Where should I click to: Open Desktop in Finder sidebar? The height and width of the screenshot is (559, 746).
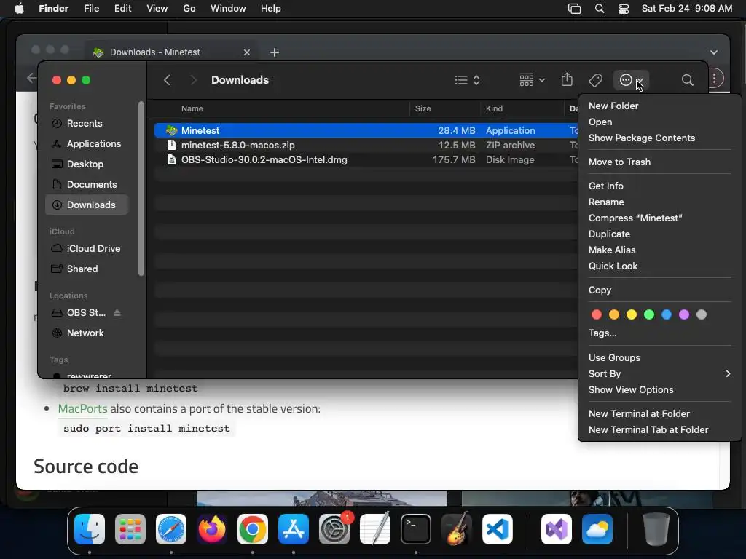point(87,164)
